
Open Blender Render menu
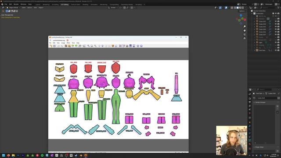(16, 4)
